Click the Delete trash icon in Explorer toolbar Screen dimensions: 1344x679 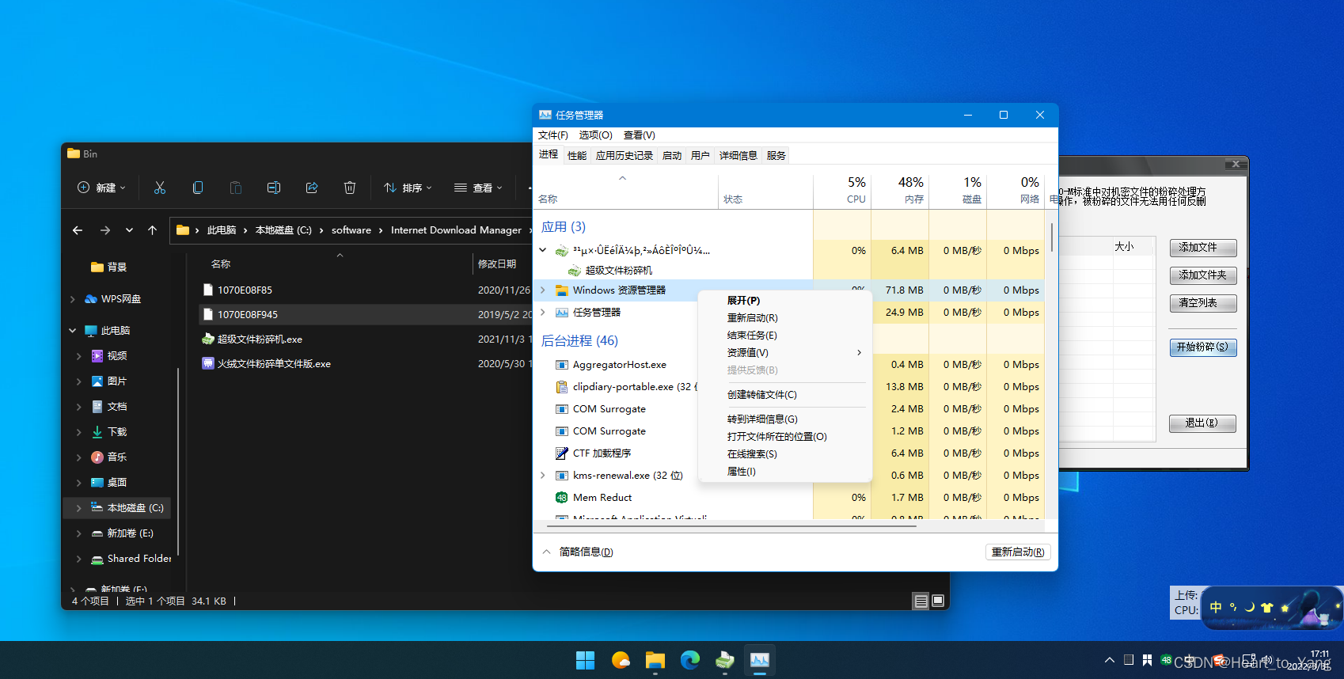pos(350,188)
